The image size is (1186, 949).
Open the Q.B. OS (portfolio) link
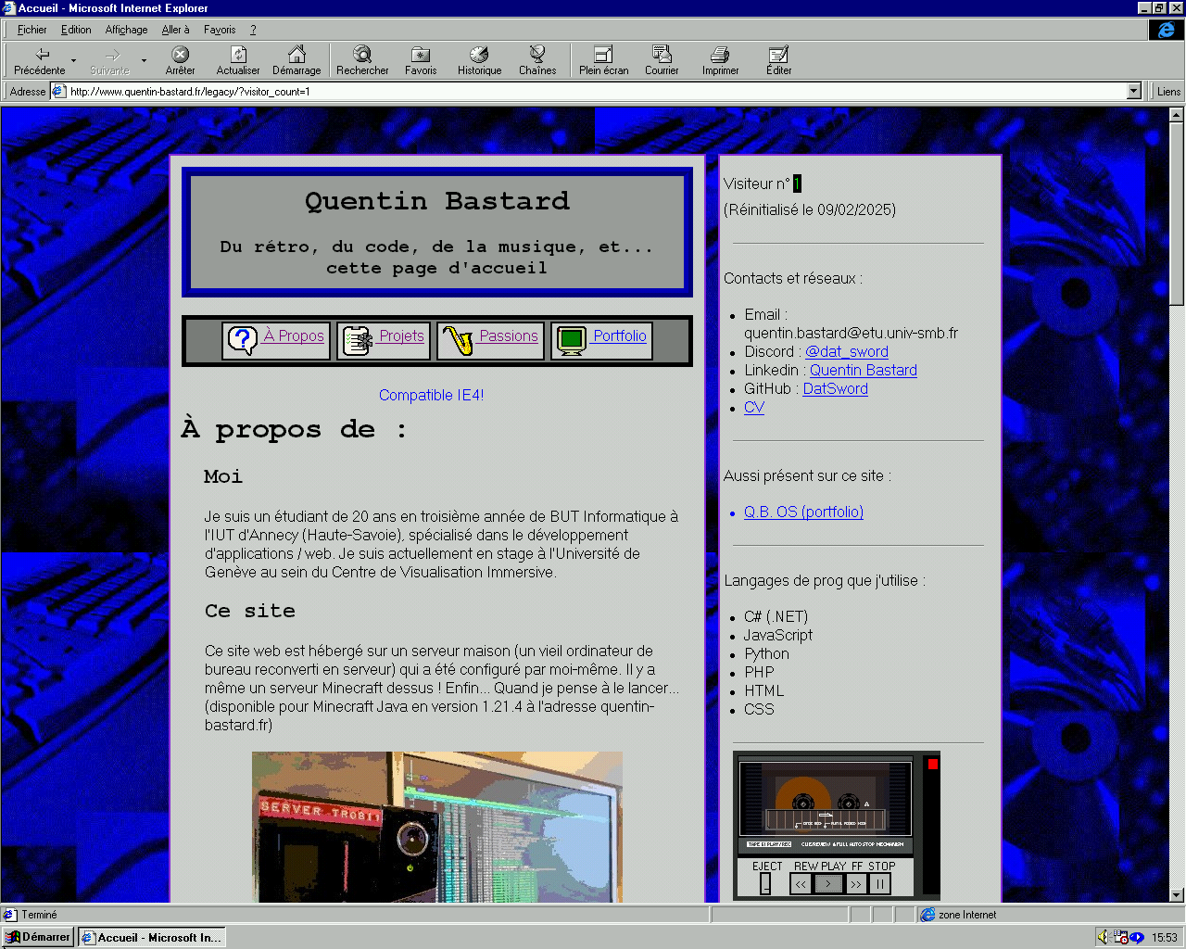click(803, 512)
